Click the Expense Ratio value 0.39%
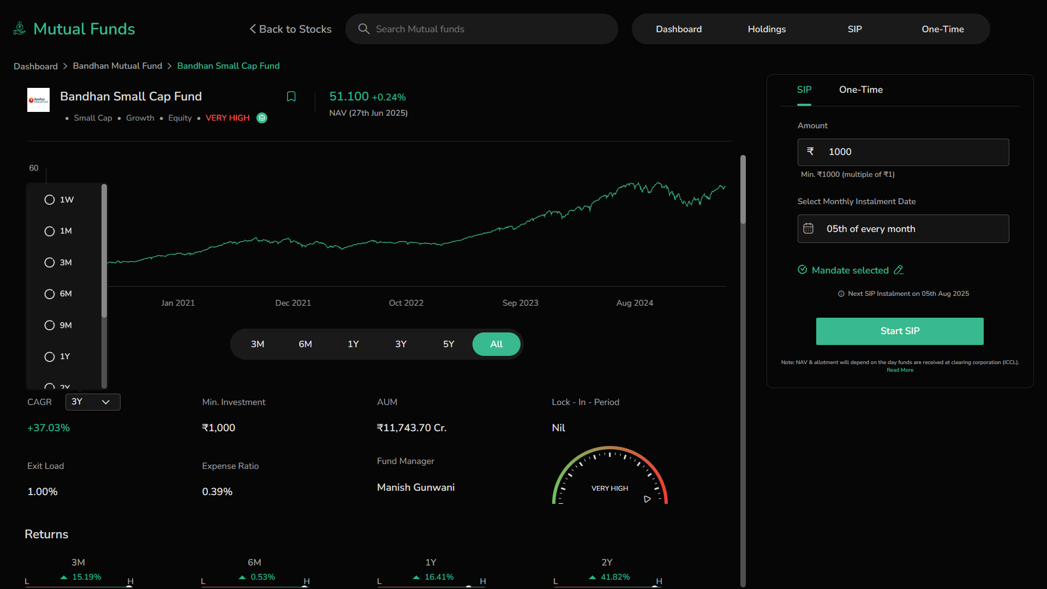This screenshot has width=1047, height=589. point(217,491)
